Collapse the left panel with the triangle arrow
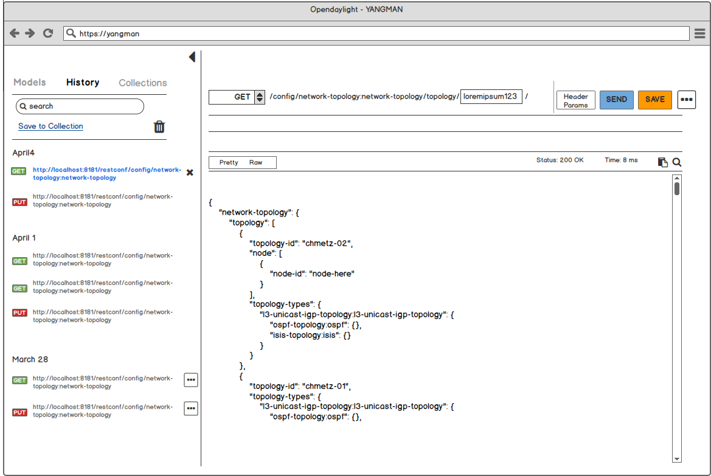The height and width of the screenshot is (476, 711). [x=192, y=57]
